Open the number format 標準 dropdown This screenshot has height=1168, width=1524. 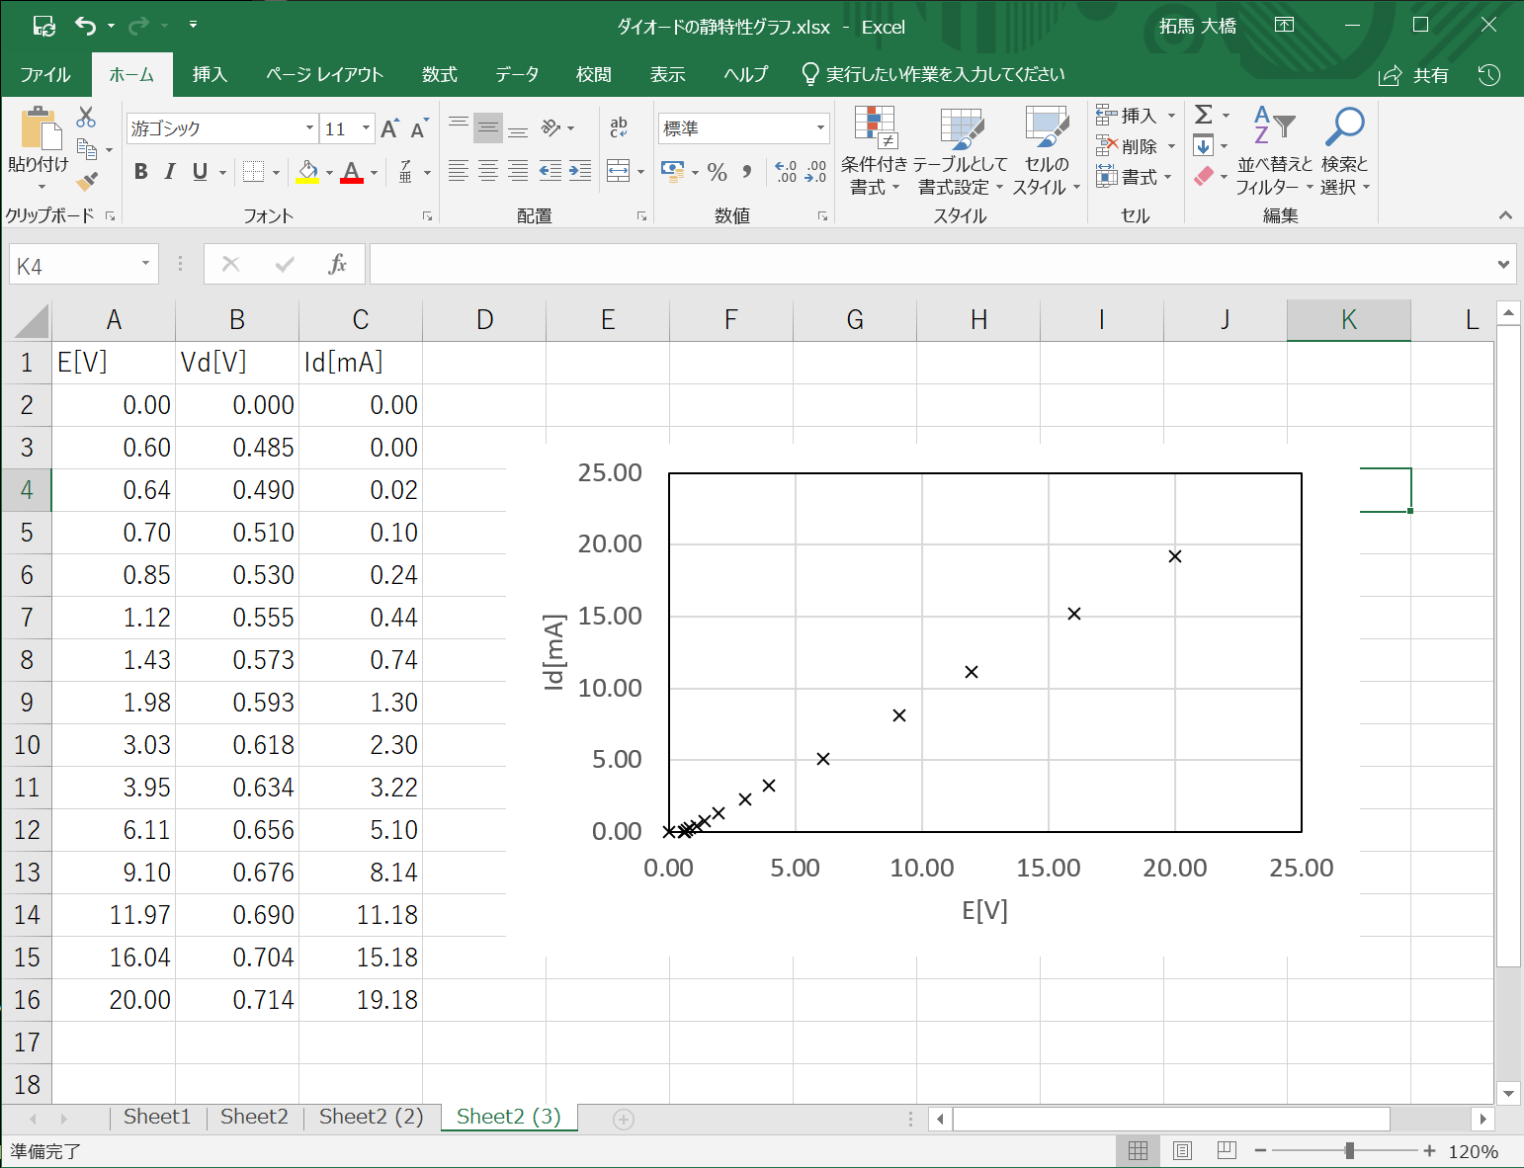820,128
